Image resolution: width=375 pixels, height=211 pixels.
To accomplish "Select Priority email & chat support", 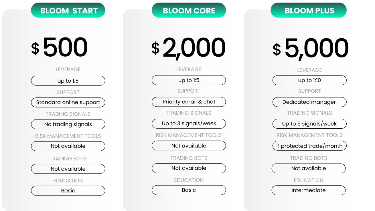I will tap(189, 102).
